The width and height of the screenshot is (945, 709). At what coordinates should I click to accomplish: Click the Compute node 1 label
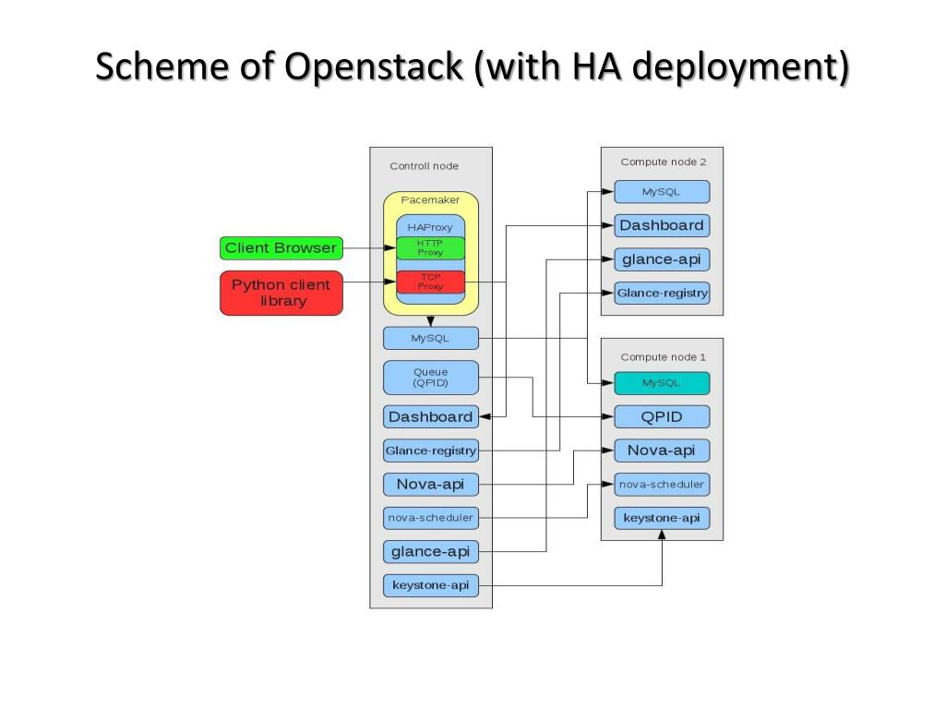[x=663, y=357]
